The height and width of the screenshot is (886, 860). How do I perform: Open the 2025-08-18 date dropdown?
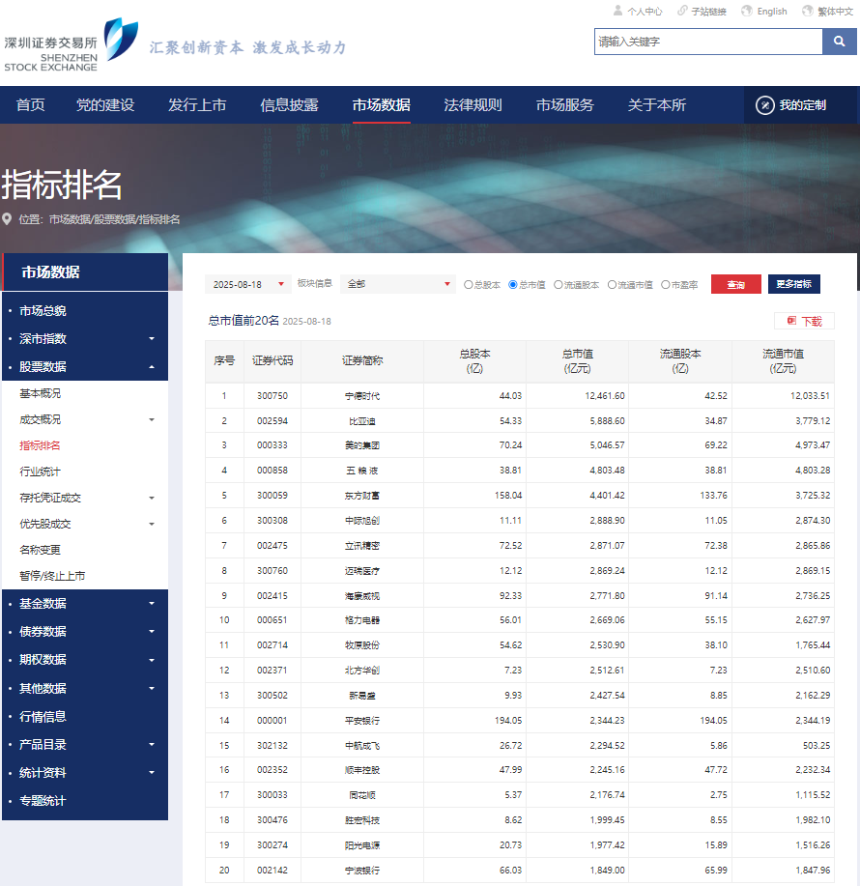(248, 284)
